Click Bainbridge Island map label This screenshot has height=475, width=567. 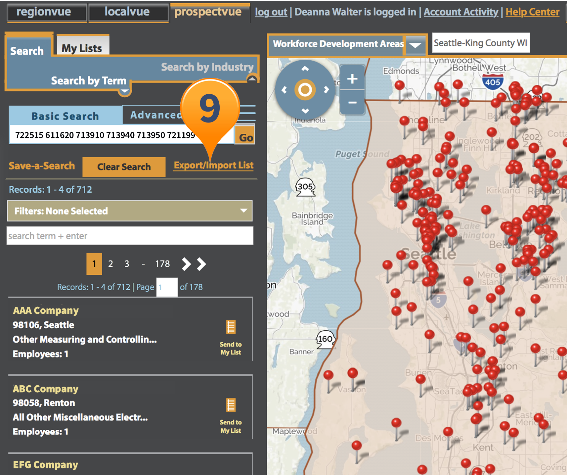click(x=312, y=218)
